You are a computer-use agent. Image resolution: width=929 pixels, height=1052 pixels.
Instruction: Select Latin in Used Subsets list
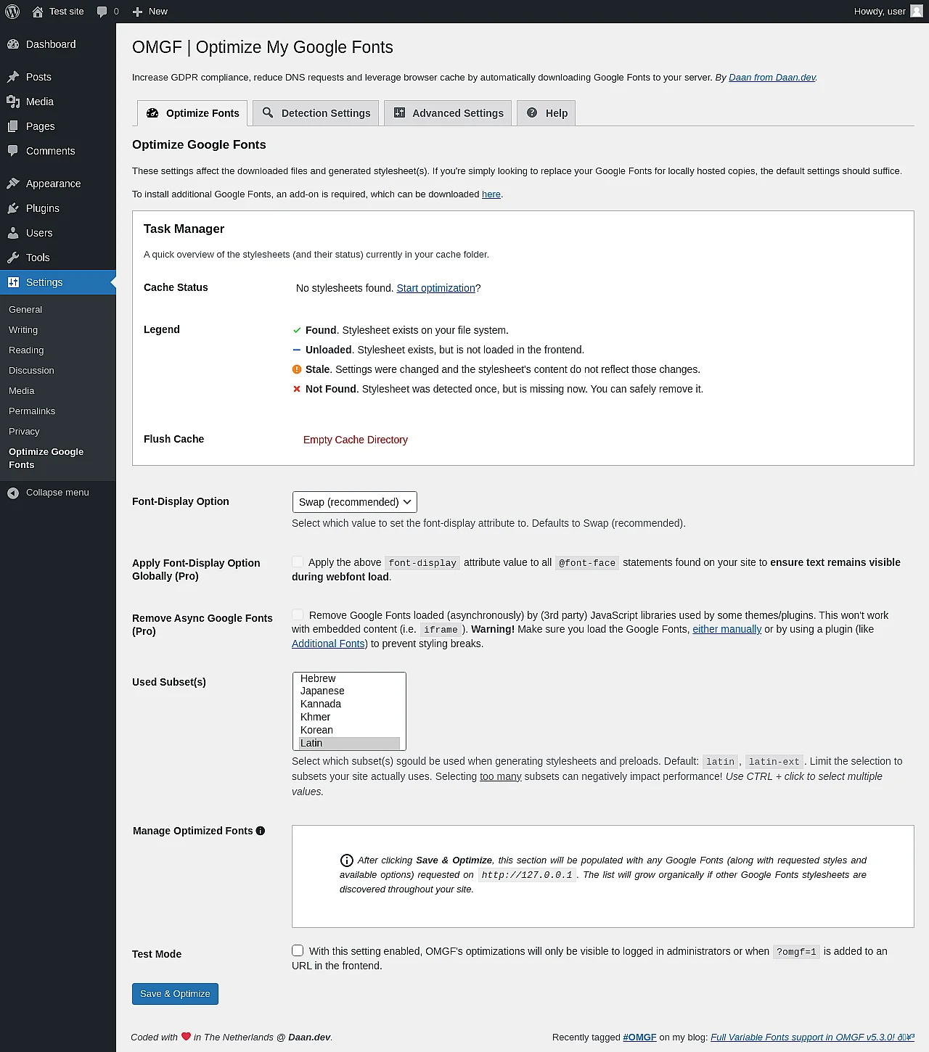(349, 743)
